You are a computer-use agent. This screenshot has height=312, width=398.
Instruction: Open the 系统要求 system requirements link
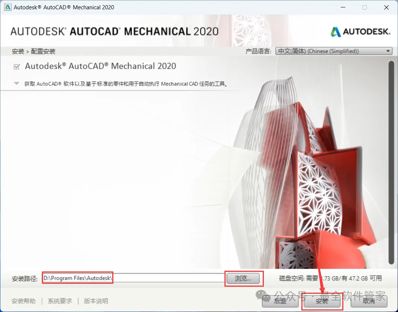[x=60, y=301]
